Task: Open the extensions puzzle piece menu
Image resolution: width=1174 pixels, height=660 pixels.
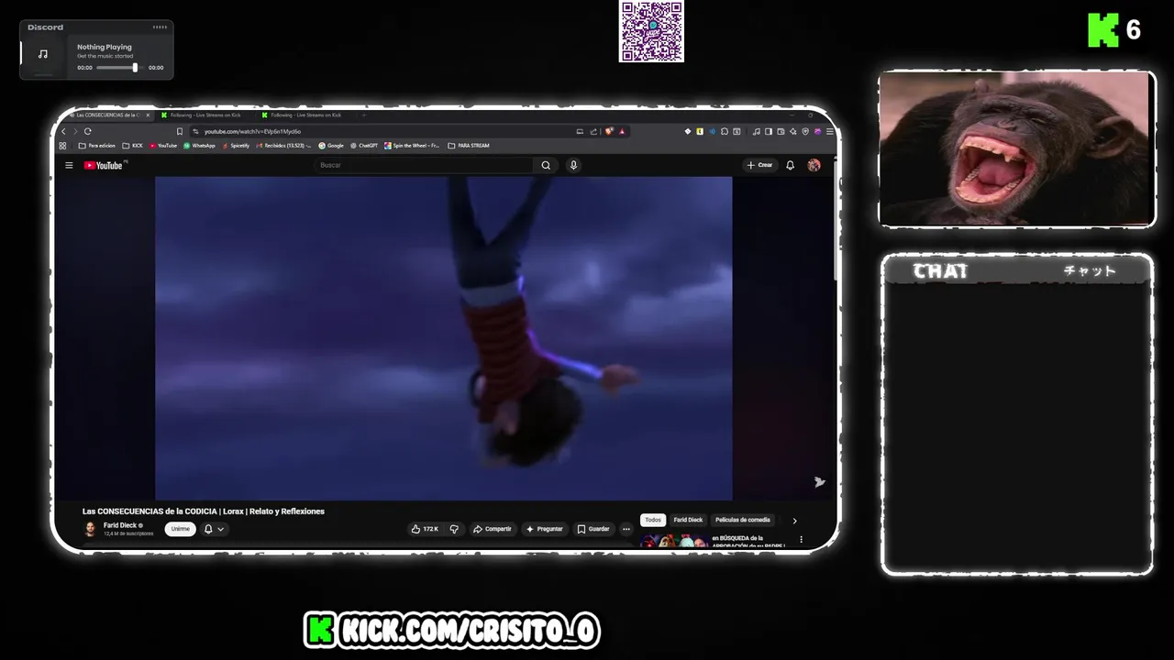Action: (725, 131)
